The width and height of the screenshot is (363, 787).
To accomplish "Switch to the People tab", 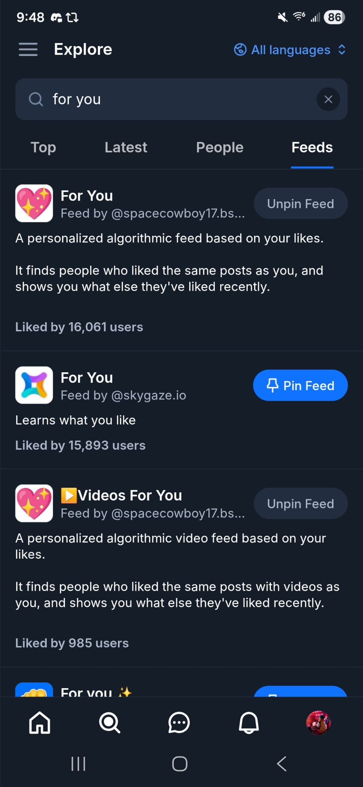I will click(219, 148).
